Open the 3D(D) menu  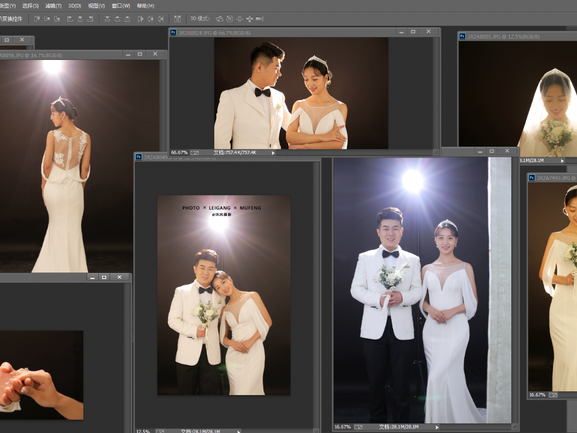click(75, 6)
